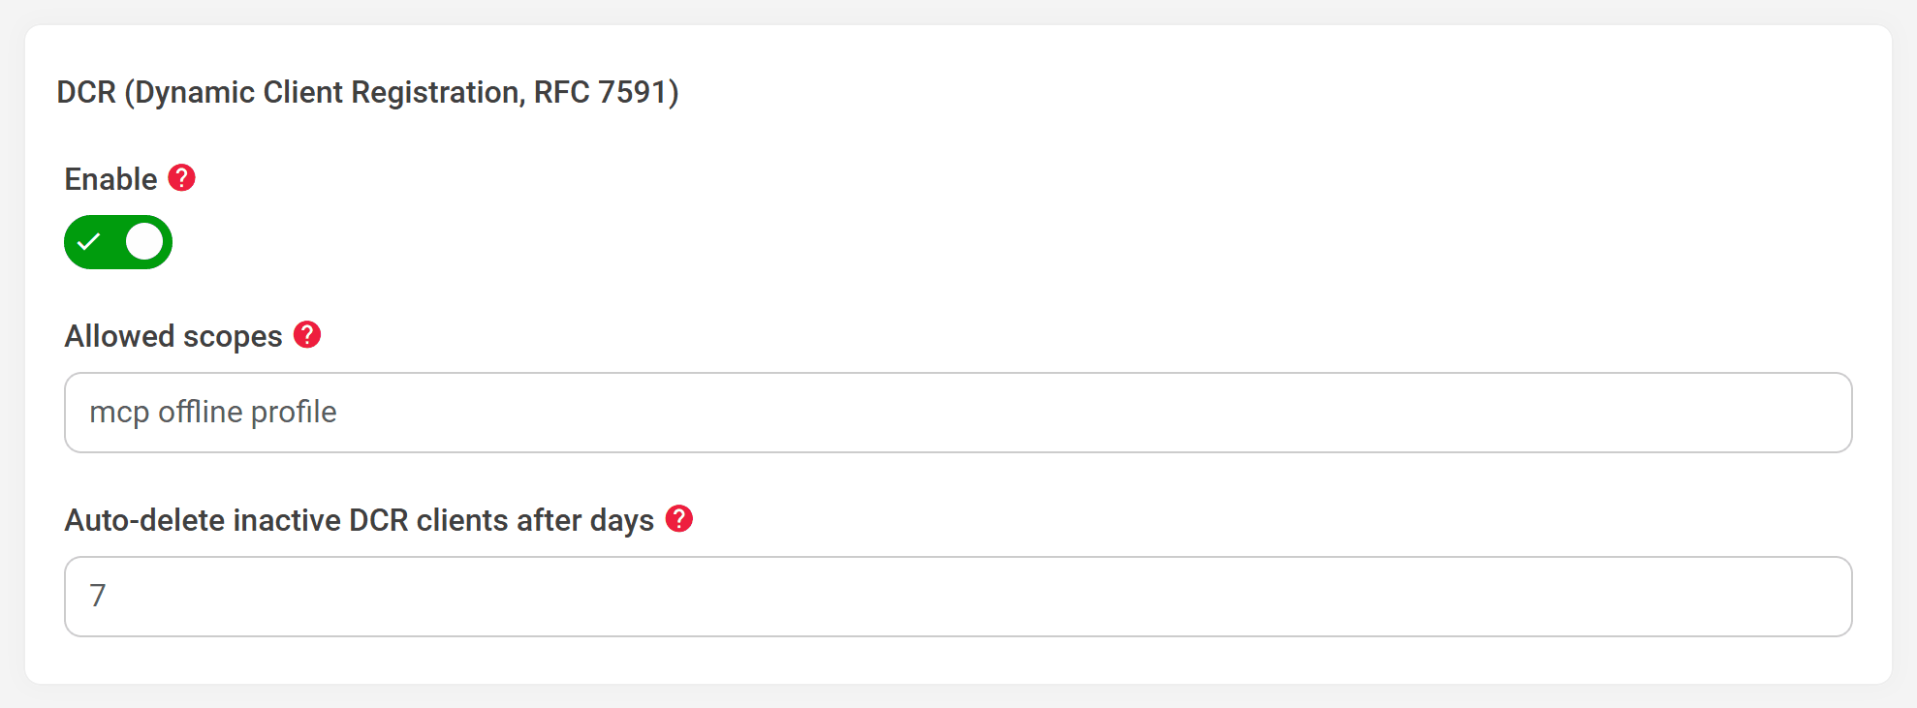Click the 'Enable' field label
1917x708 pixels.
110,179
